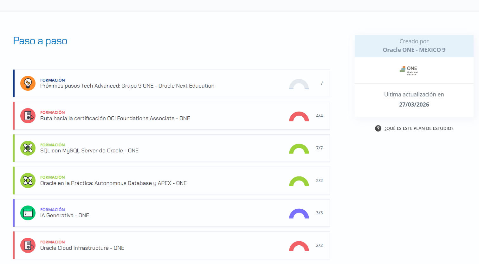Image resolution: width=479 pixels, height=264 pixels.
Task: Click the 27/03/2026 update date
Action: [x=414, y=105]
